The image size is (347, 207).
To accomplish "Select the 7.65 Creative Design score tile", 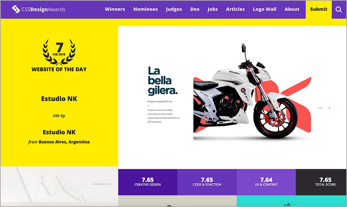I will 147,182.
